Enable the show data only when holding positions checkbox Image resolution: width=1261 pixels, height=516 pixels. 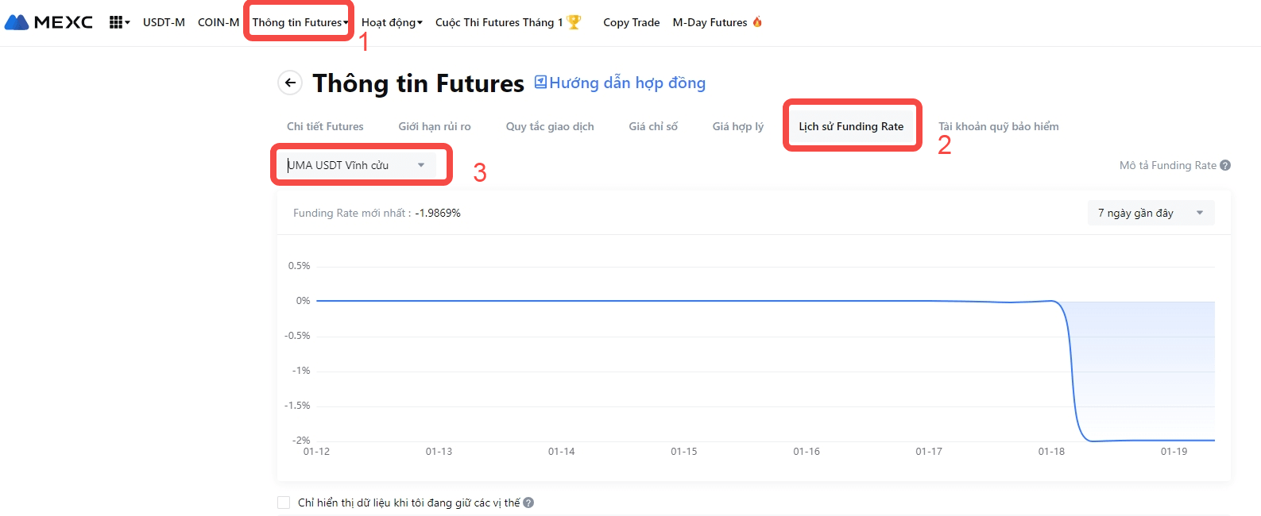[284, 503]
